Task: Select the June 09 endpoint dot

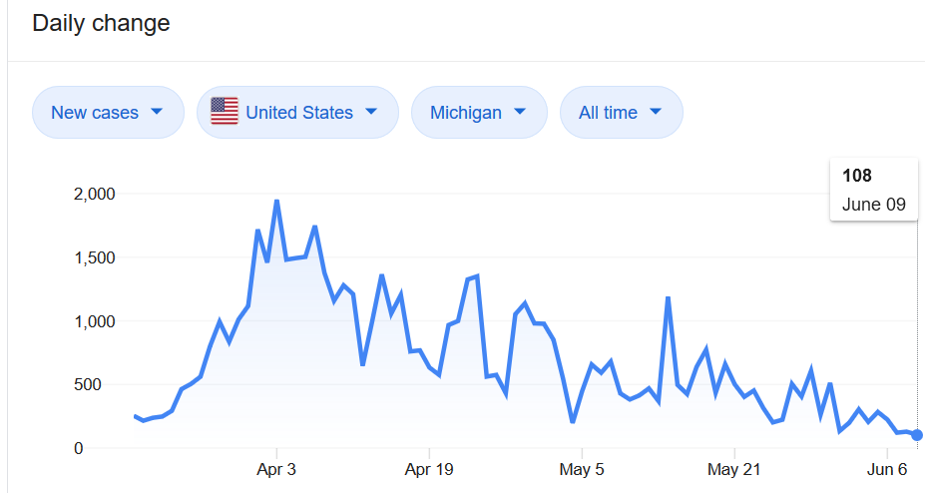Action: [917, 435]
